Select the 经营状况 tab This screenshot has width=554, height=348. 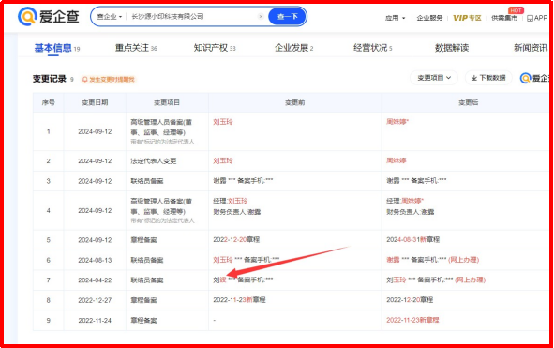pyautogui.click(x=373, y=48)
